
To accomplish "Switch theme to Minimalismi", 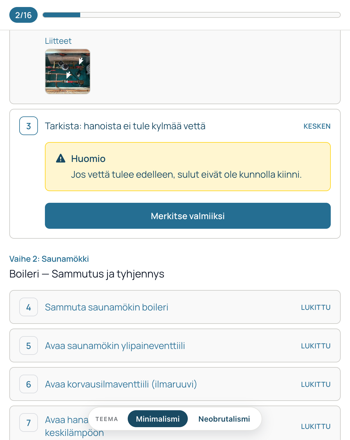I will coord(158,419).
